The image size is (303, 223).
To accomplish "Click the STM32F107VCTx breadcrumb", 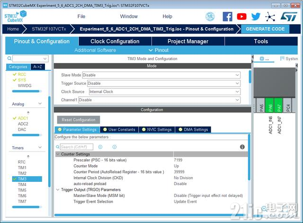I will pyautogui.click(x=49, y=29).
